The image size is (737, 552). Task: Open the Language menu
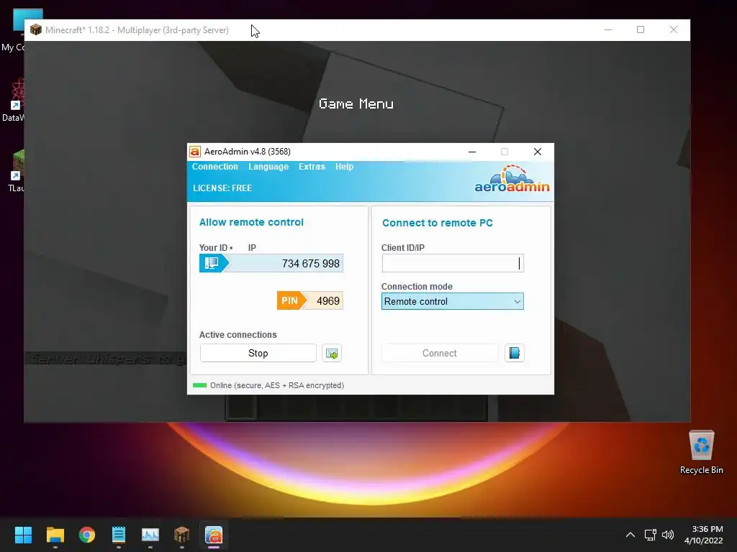[268, 167]
